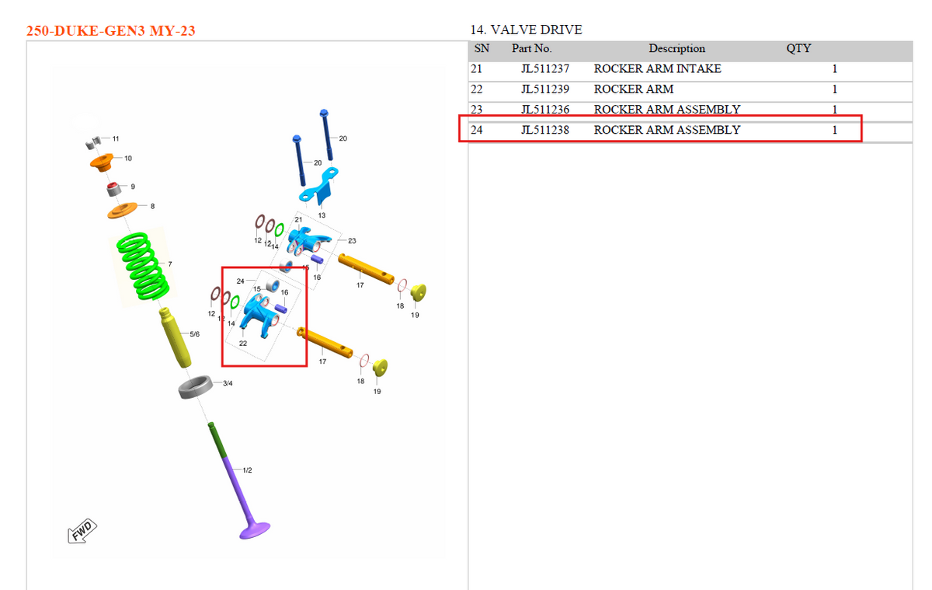932x590 pixels.
Task: Click the blue bracket part 13
Action: coord(319,187)
